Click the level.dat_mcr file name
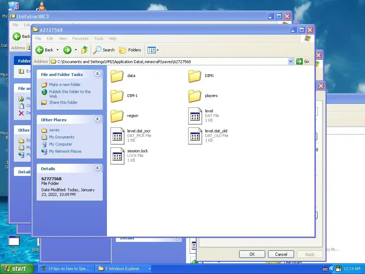365x274 pixels. point(139,131)
